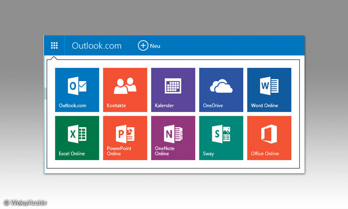Open the Outlook.com envelope icon tile
Screen dimensions: 348x209
coord(77,86)
